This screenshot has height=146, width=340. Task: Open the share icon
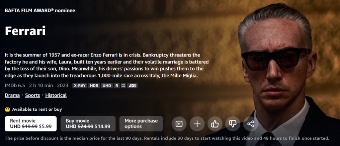coord(251,124)
